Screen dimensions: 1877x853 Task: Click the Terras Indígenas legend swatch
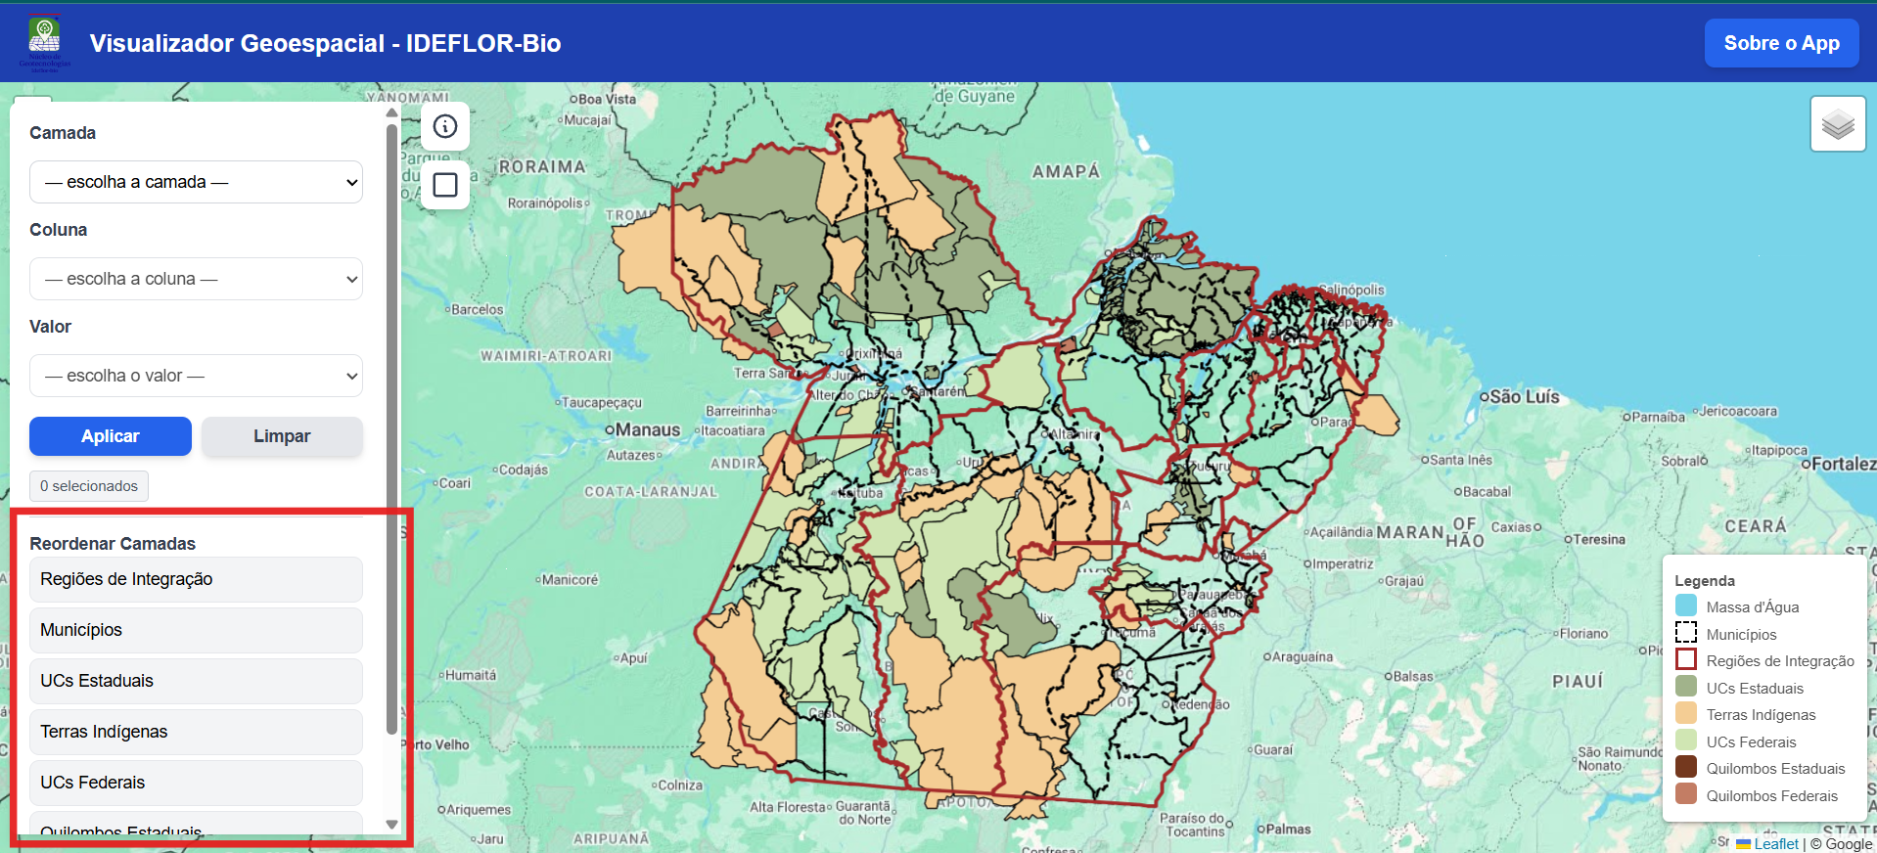[1685, 714]
